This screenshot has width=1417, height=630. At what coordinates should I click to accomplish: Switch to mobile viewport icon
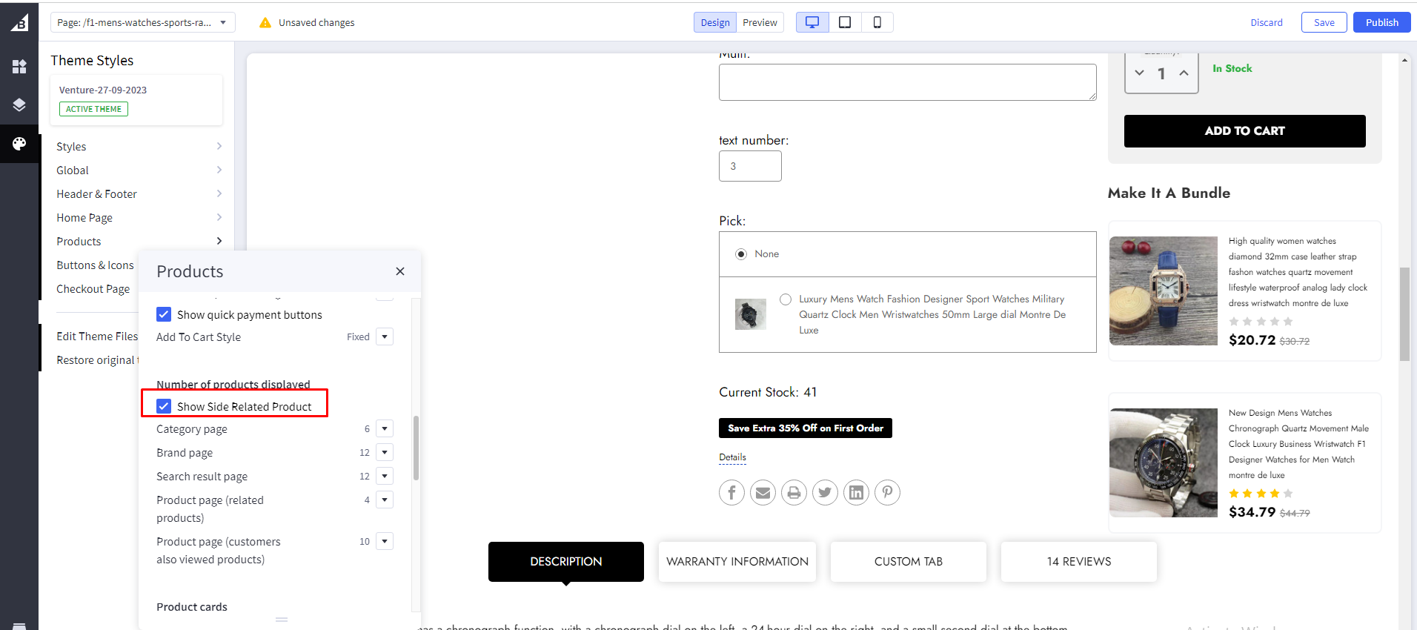[877, 22]
